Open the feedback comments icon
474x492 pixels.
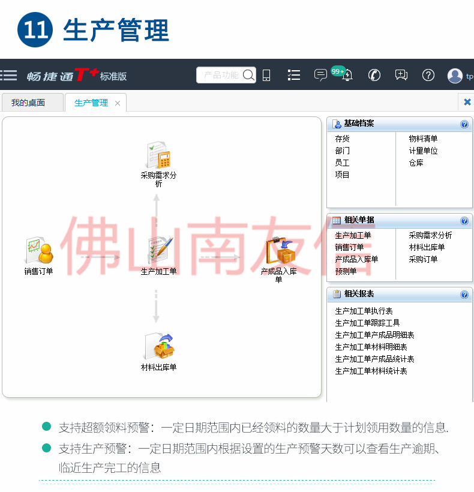click(x=401, y=76)
